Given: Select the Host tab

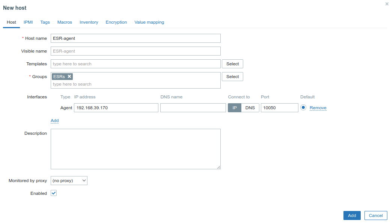Looking at the screenshot, I should pos(11,22).
